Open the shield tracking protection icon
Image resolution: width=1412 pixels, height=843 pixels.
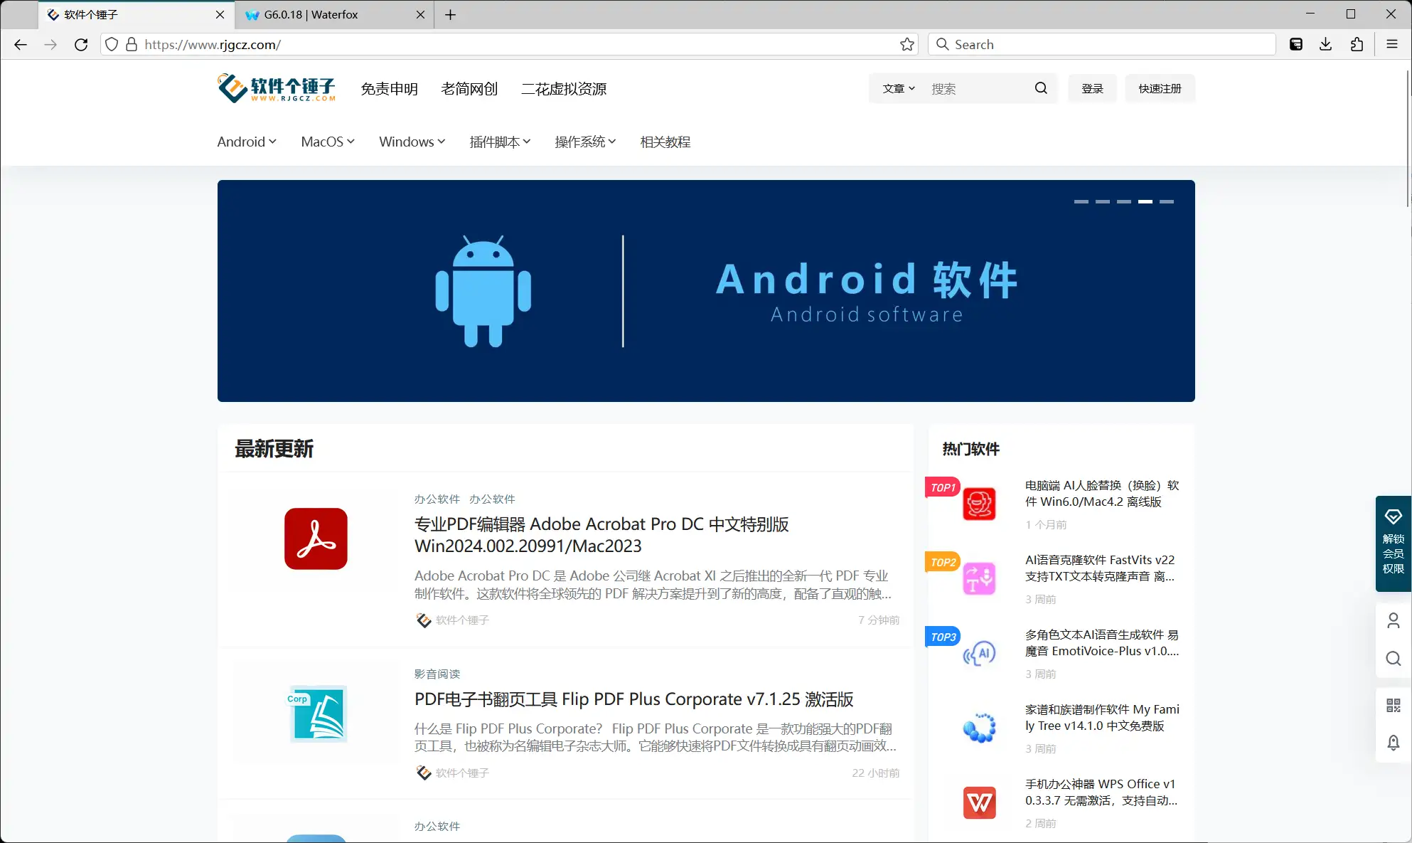coord(112,44)
